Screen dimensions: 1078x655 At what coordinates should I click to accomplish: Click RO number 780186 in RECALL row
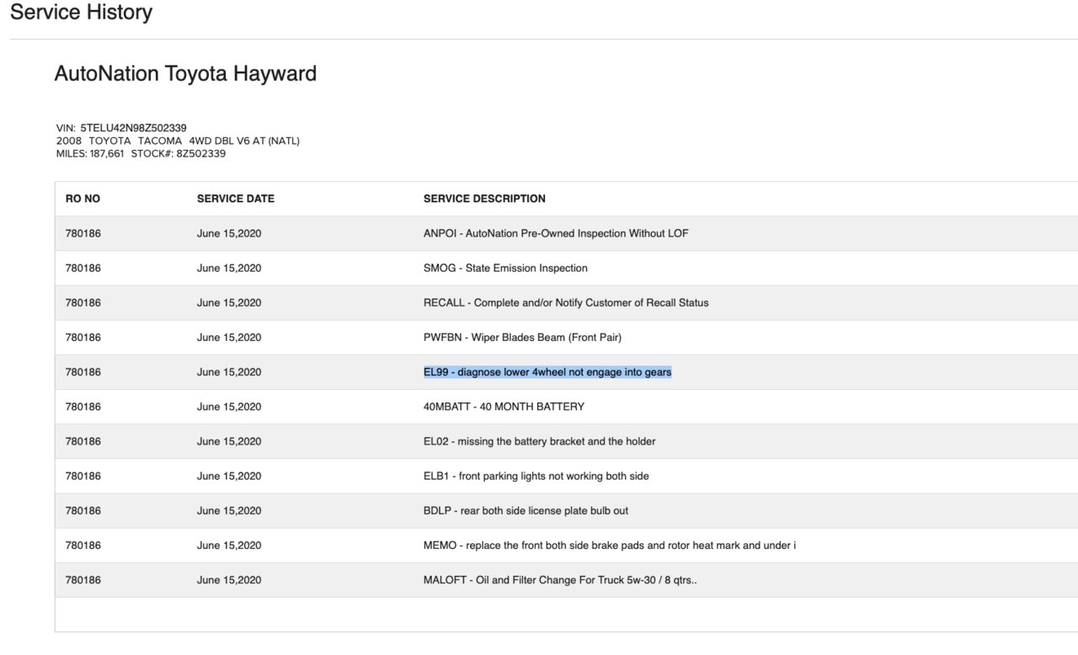(x=83, y=302)
